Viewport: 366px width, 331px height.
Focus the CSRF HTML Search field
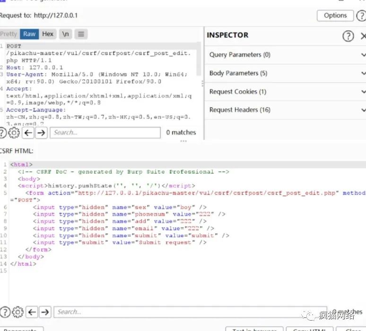pyautogui.click(x=190, y=312)
